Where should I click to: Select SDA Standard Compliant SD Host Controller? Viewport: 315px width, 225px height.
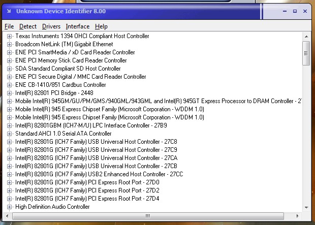click(68, 69)
